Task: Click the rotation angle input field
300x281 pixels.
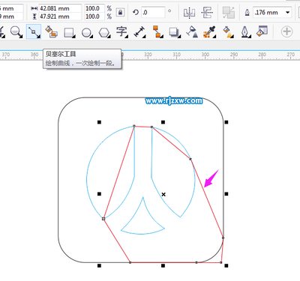Action: [153, 12]
